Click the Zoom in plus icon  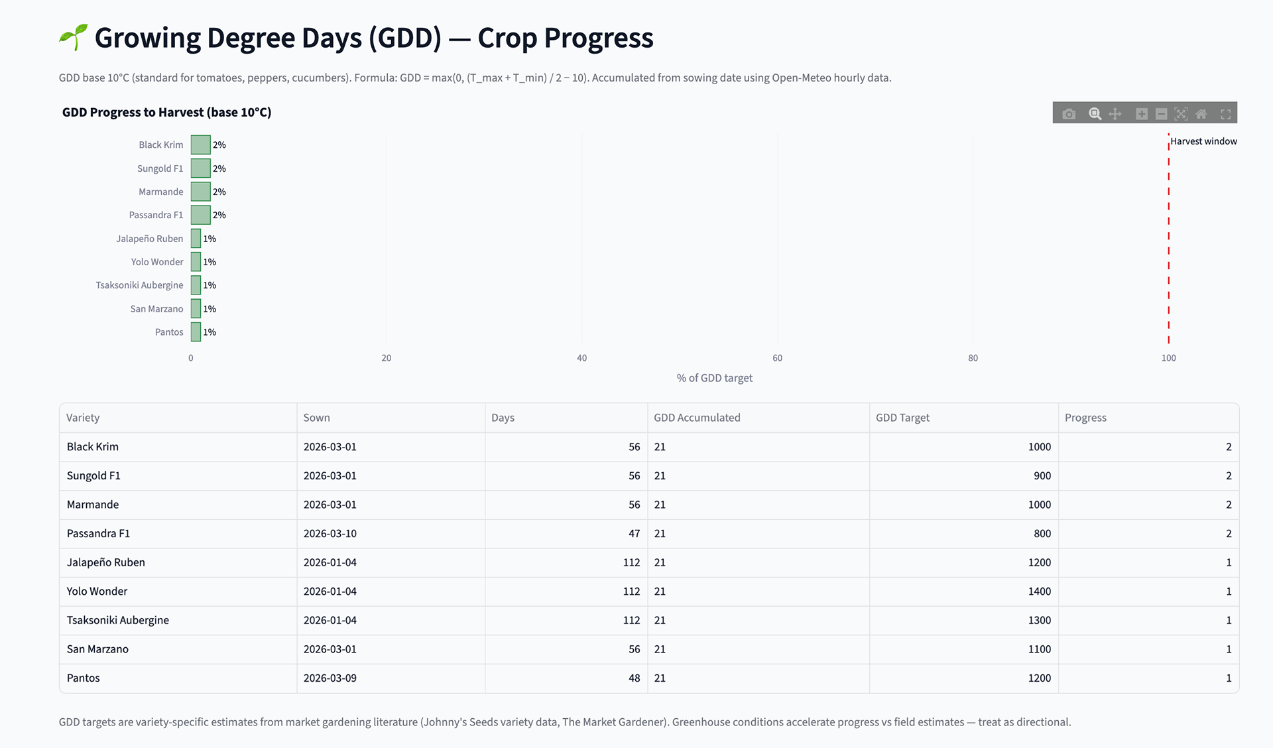click(x=1141, y=114)
